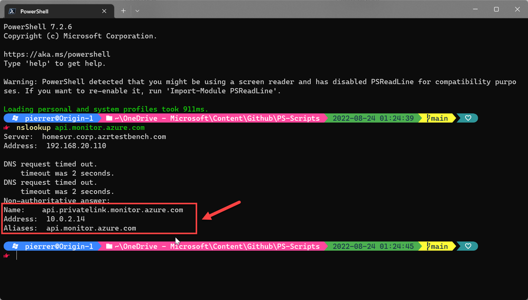528x300 pixels.
Task: Click the https://aka.ms/powershell link text
Action: [57, 54]
